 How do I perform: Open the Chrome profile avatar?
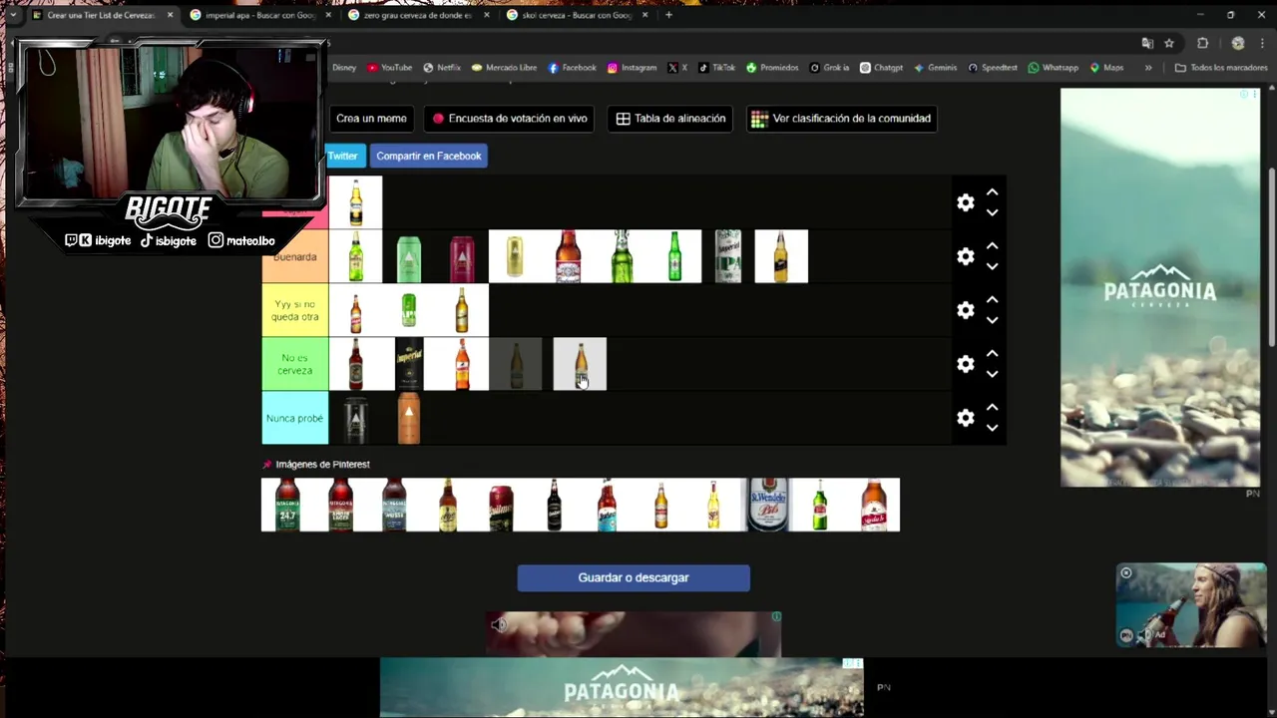coord(1238,43)
